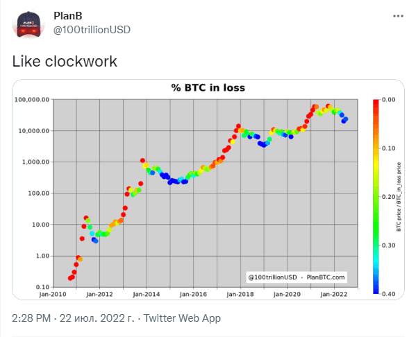Screen dimensions: 416x337
Task: Open the PlanB display name link
Action: pos(68,16)
